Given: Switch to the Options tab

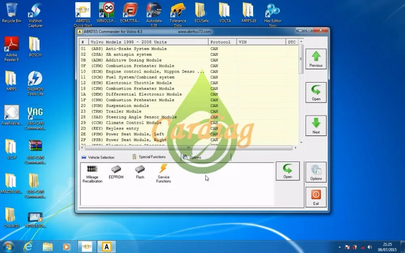Looking at the screenshot, I should (192, 157).
